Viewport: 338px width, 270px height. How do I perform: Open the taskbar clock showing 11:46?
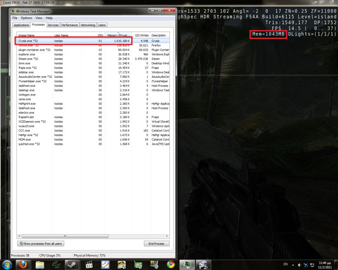(x=325, y=265)
